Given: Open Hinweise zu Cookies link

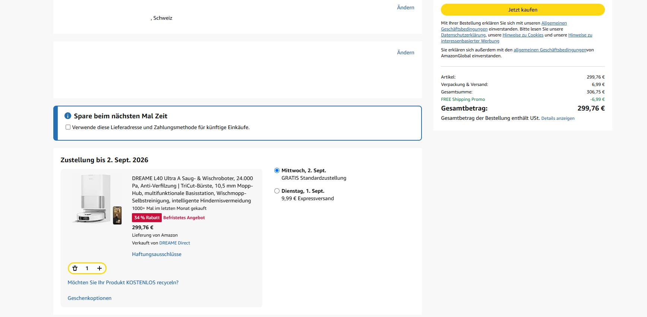Looking at the screenshot, I should pyautogui.click(x=523, y=35).
